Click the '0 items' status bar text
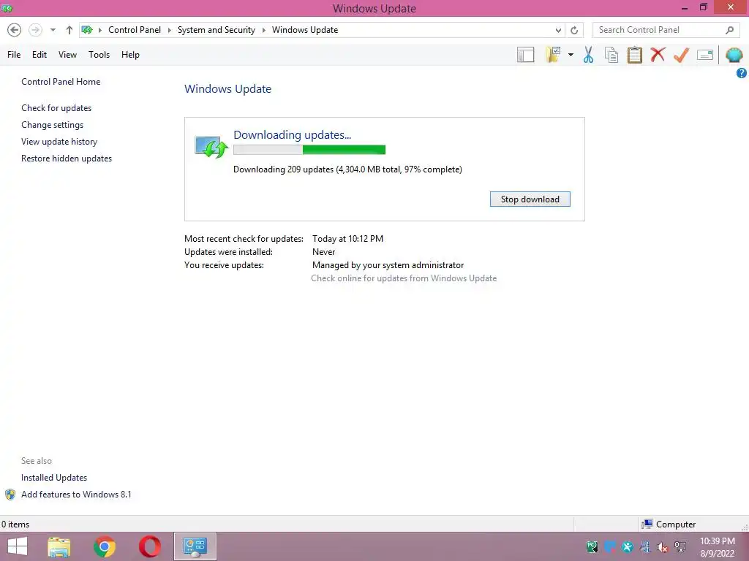This screenshot has width=749, height=561. coord(15,524)
